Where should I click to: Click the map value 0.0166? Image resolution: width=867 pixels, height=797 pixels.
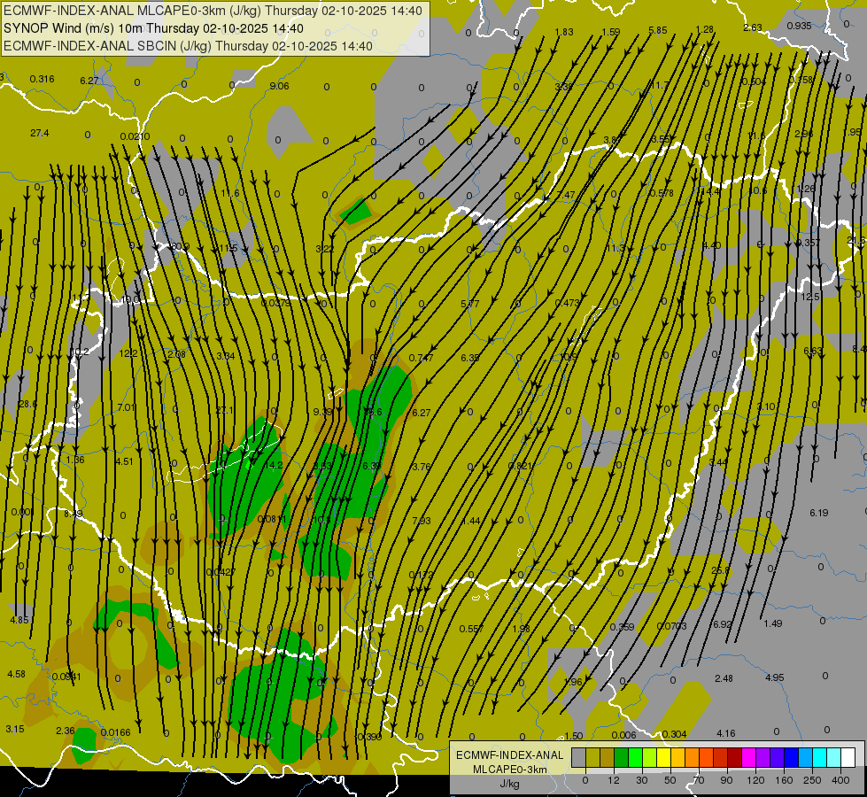click(115, 733)
